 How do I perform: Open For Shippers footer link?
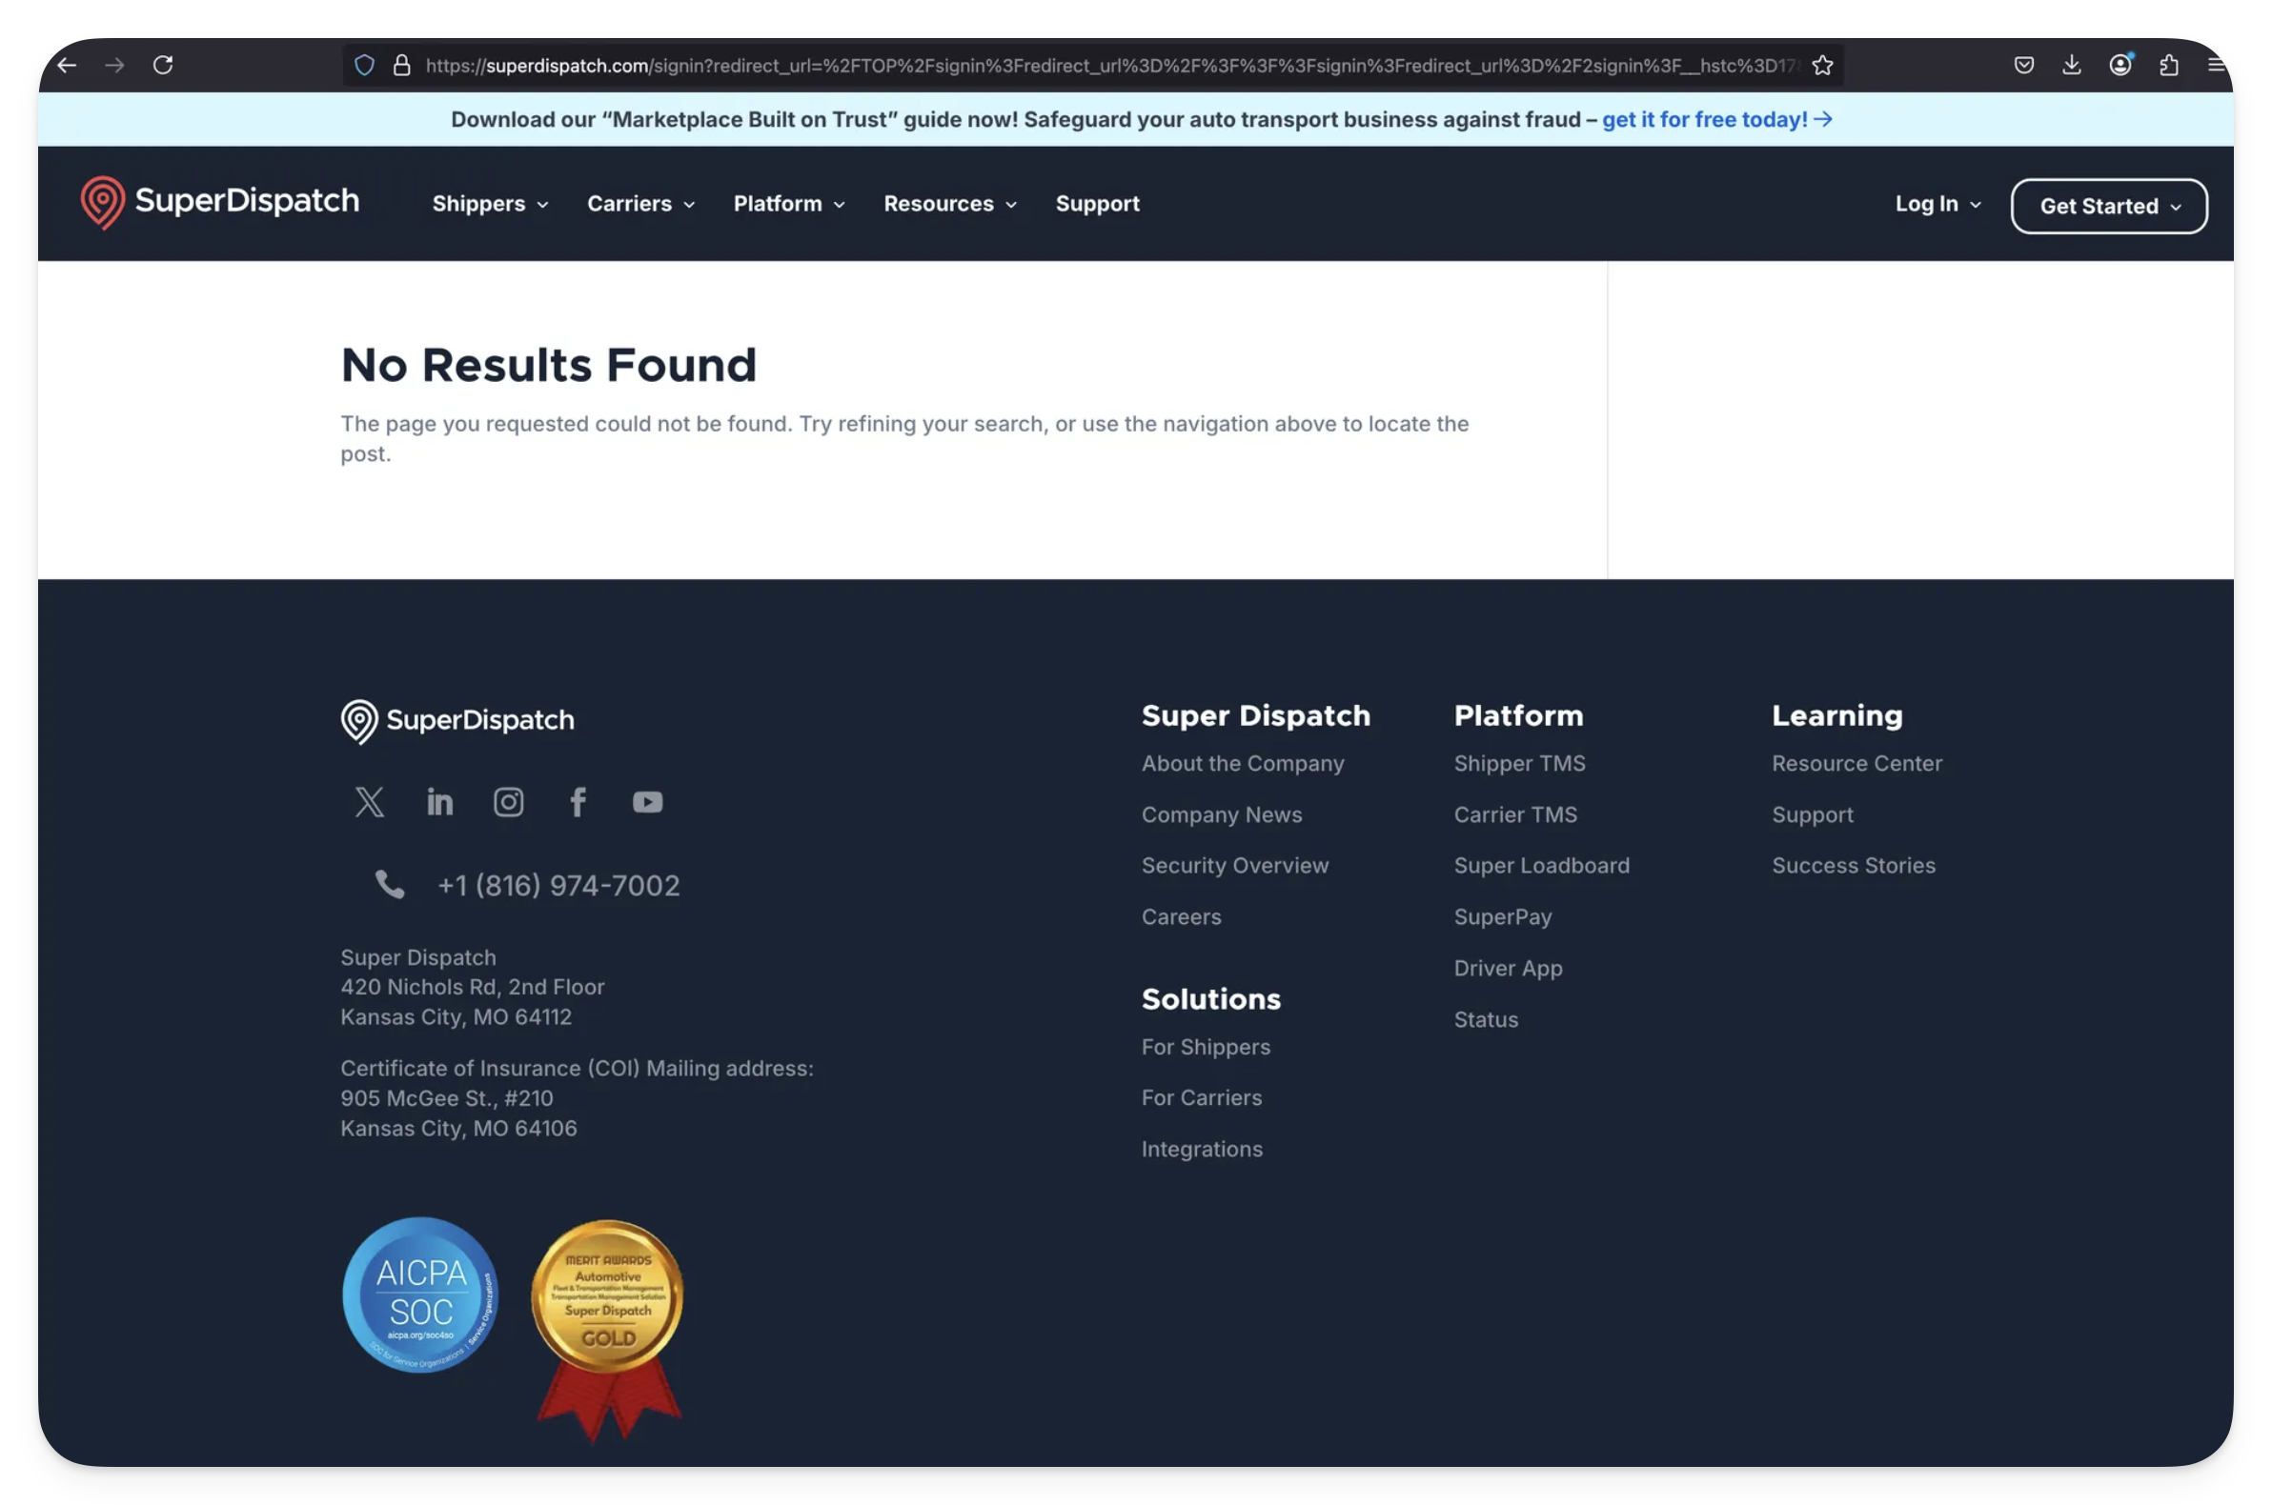[x=1206, y=1047]
